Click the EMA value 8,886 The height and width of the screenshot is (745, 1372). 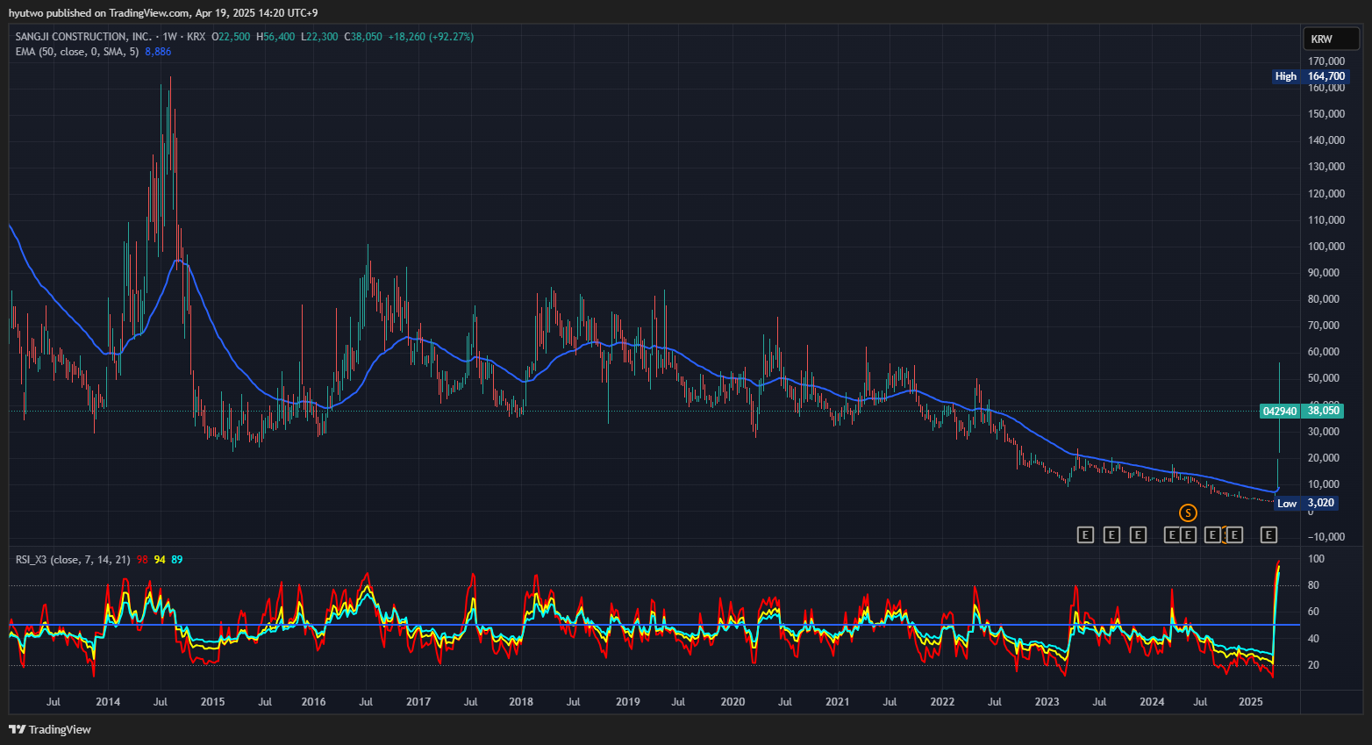click(158, 52)
